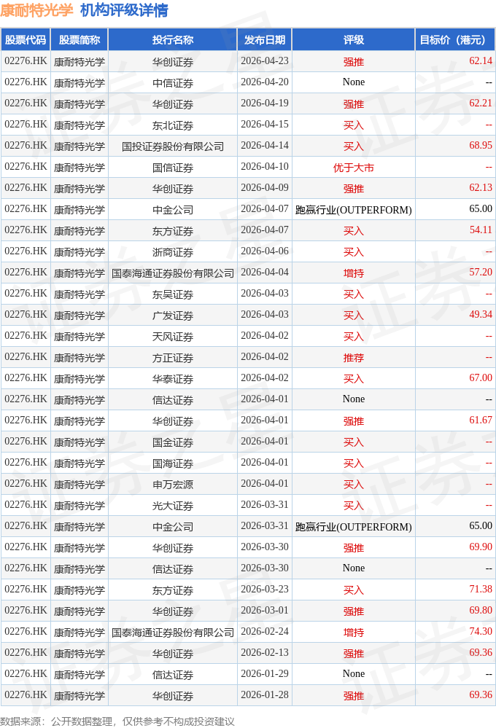This screenshot has width=496, height=728.
Task: Select target price 69.90
Action: click(x=481, y=547)
